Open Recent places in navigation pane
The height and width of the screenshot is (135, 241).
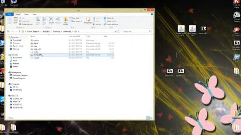point(17,46)
